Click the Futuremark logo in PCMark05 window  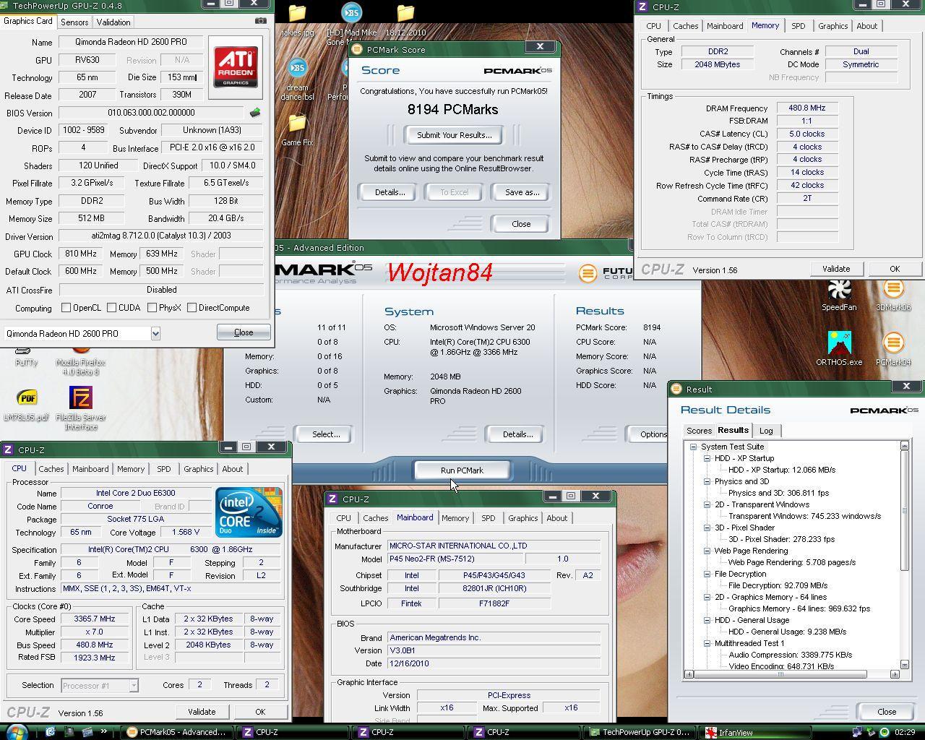(605, 272)
